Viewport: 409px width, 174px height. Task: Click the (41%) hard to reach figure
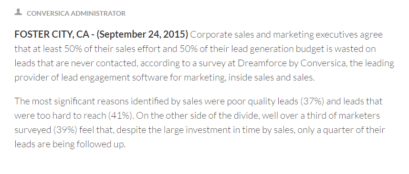[x=121, y=115]
